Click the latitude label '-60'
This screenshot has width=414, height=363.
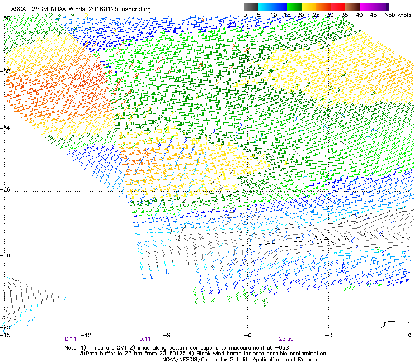point(6,18)
